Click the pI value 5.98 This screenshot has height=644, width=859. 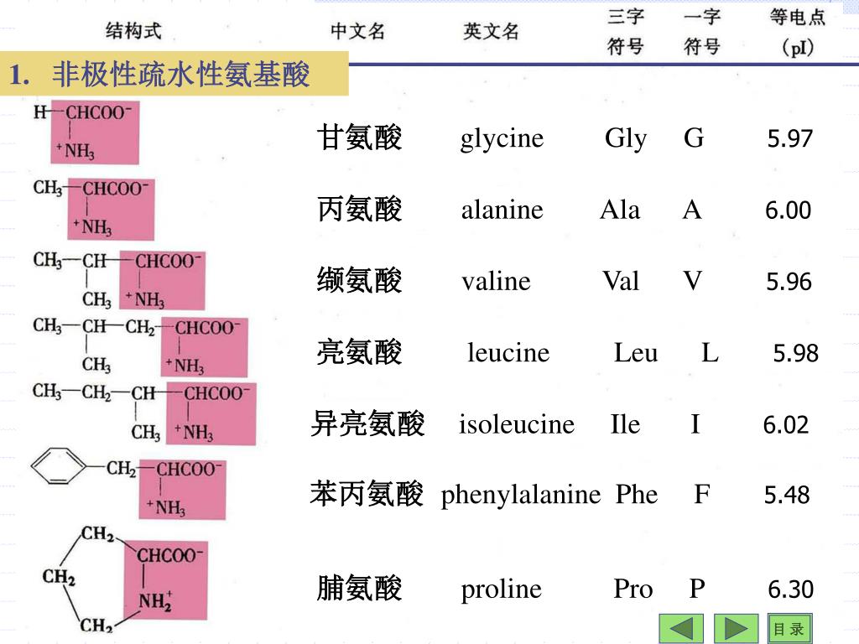point(796,353)
